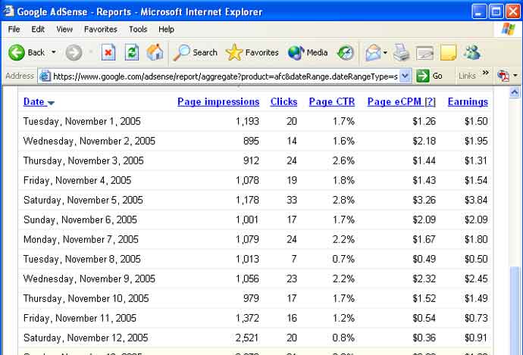Open the address bar URL dropdown
This screenshot has width=523, height=355.
point(405,76)
